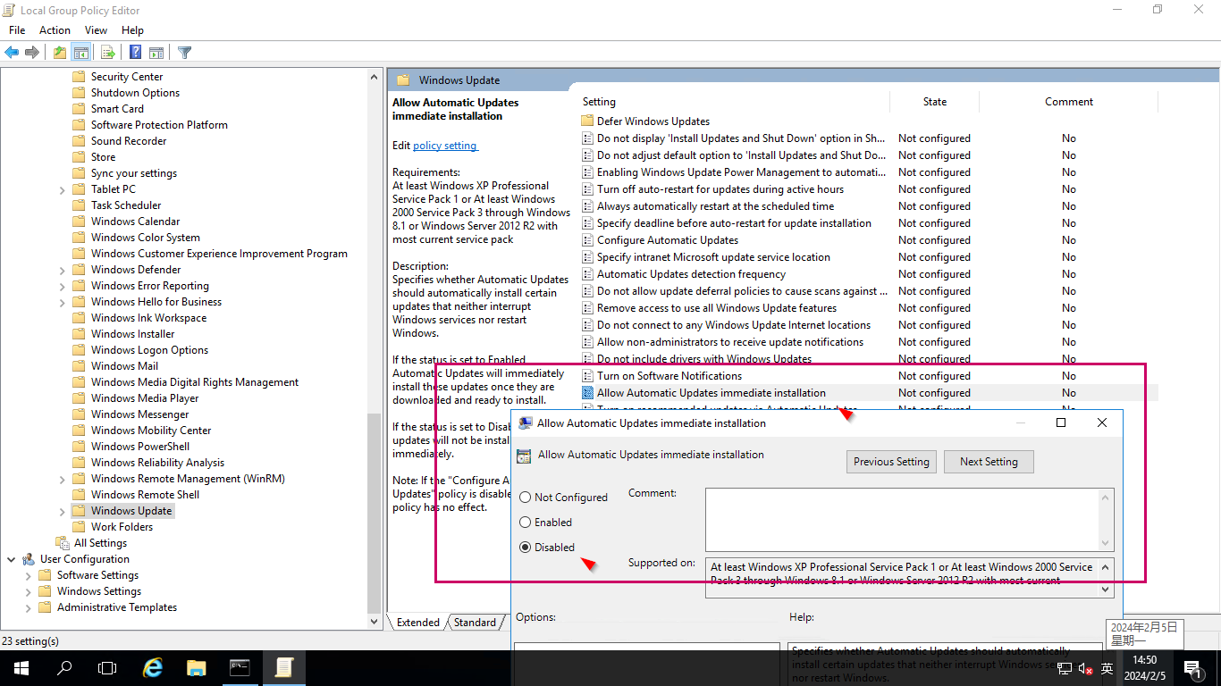Expand the Tablet PC tree node
The height and width of the screenshot is (686, 1221).
coord(62,189)
